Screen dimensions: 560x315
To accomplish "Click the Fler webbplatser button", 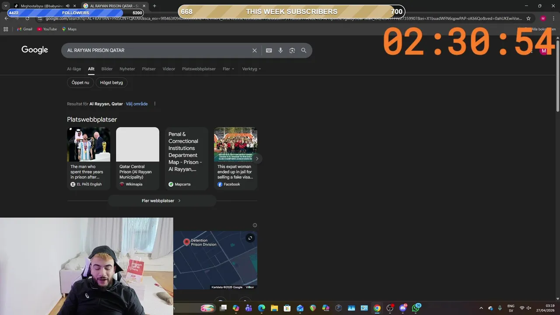I will click(162, 201).
